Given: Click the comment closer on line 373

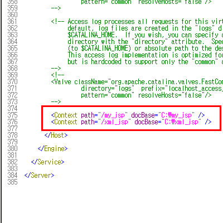Looking at the screenshot, I should tap(56, 102).
